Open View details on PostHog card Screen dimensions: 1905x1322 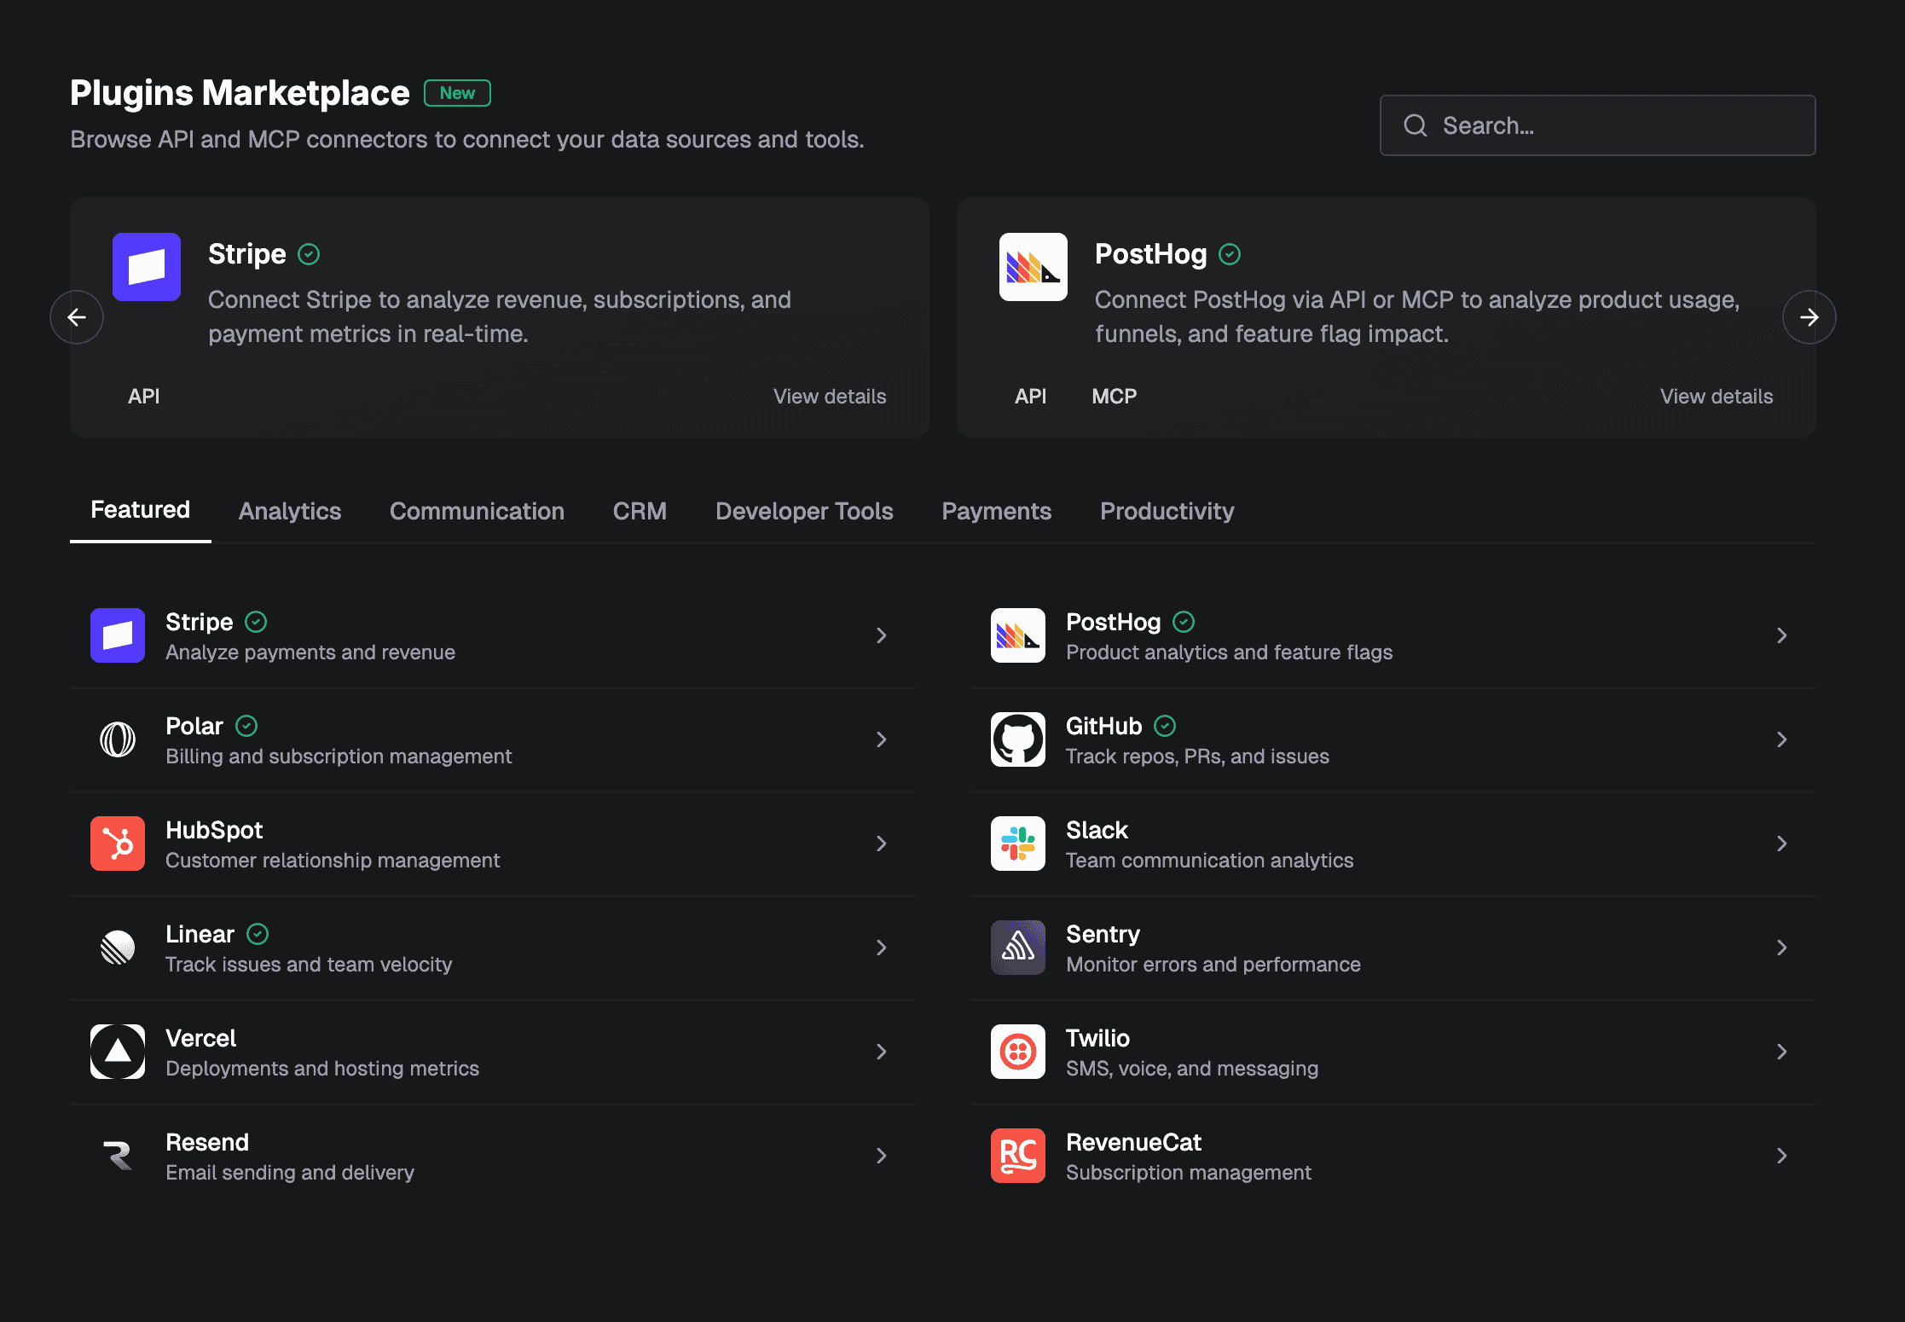(1716, 397)
